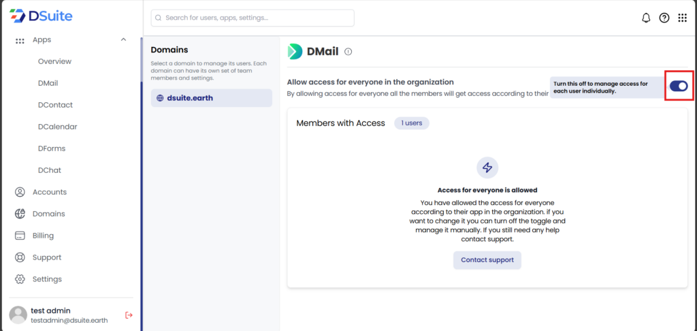
Task: Click the 1 users badge
Action: 411,123
